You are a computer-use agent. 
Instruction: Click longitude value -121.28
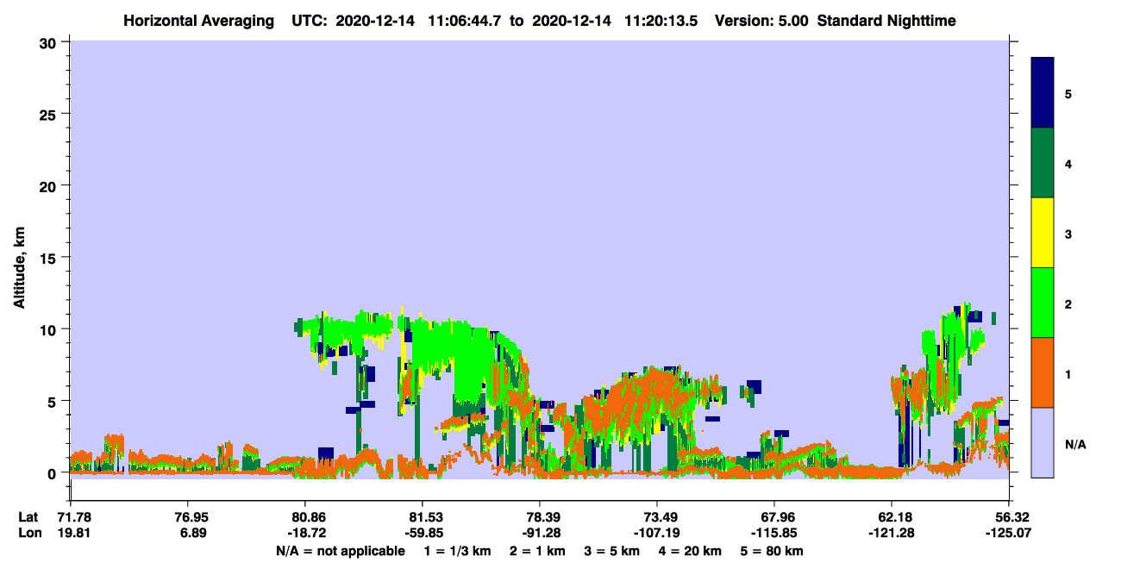coord(892,533)
